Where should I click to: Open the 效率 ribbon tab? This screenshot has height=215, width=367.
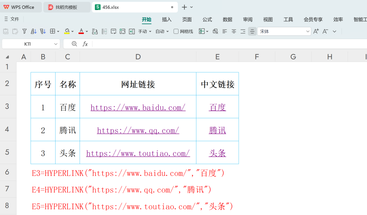point(338,19)
